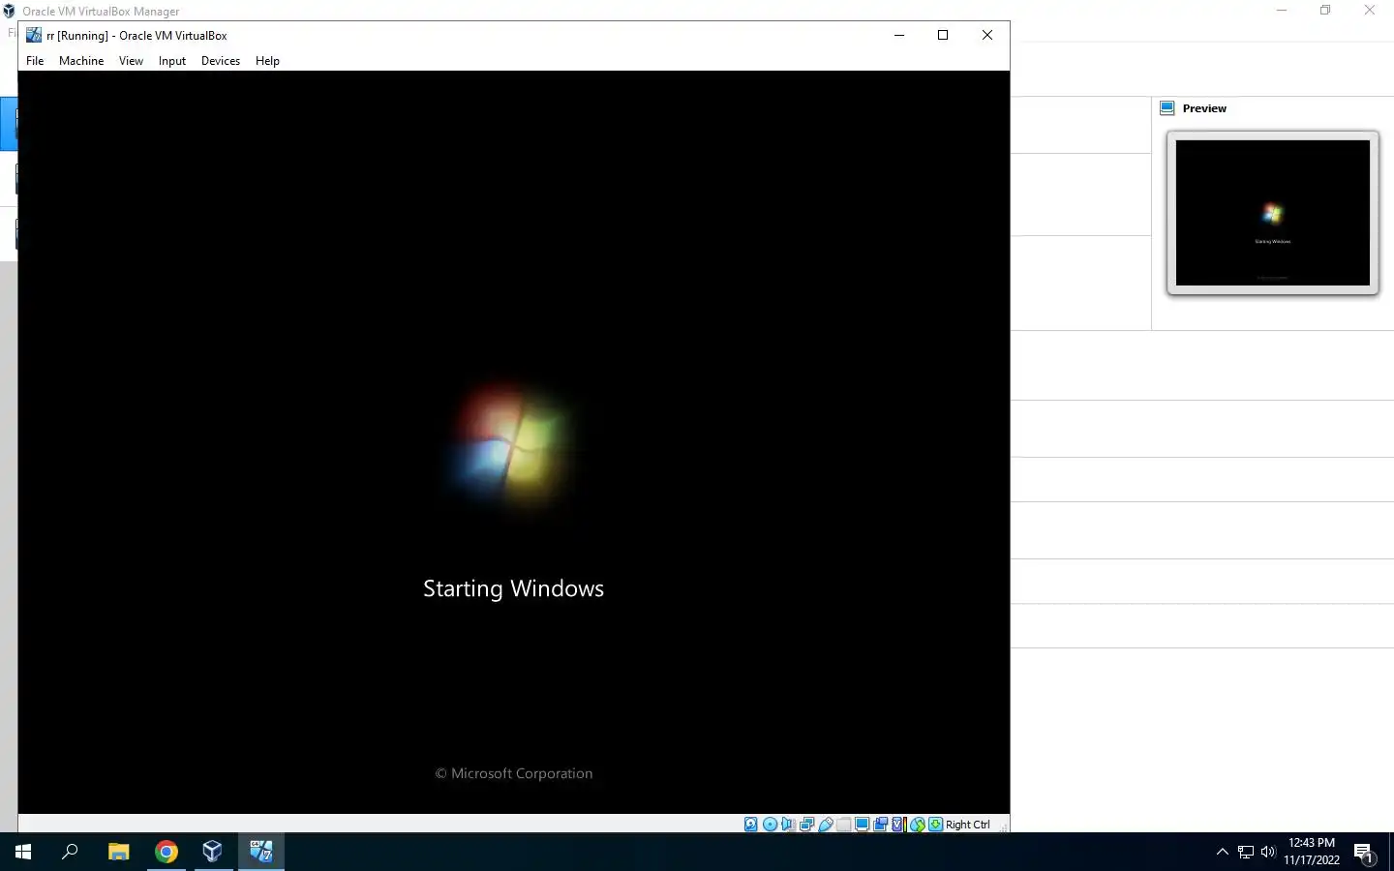Screen dimensions: 1394x871
Task: Click the VirtualBox Manager title bar icon
Action: 9,11
